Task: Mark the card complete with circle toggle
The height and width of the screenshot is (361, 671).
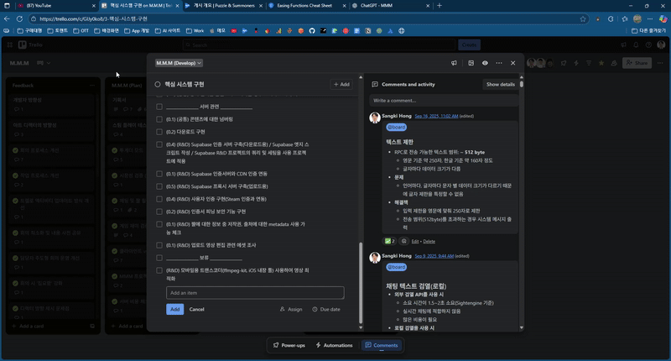Action: 158,84
